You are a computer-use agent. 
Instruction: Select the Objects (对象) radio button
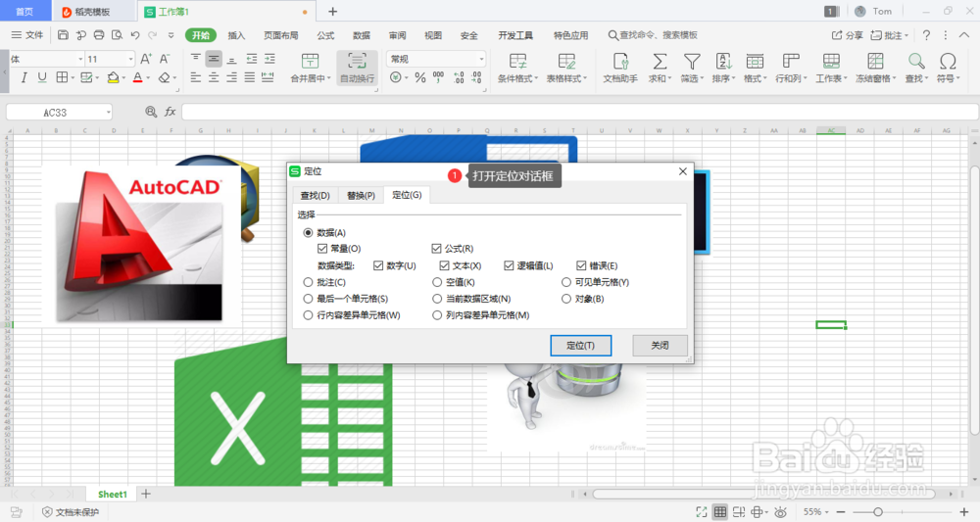click(566, 299)
